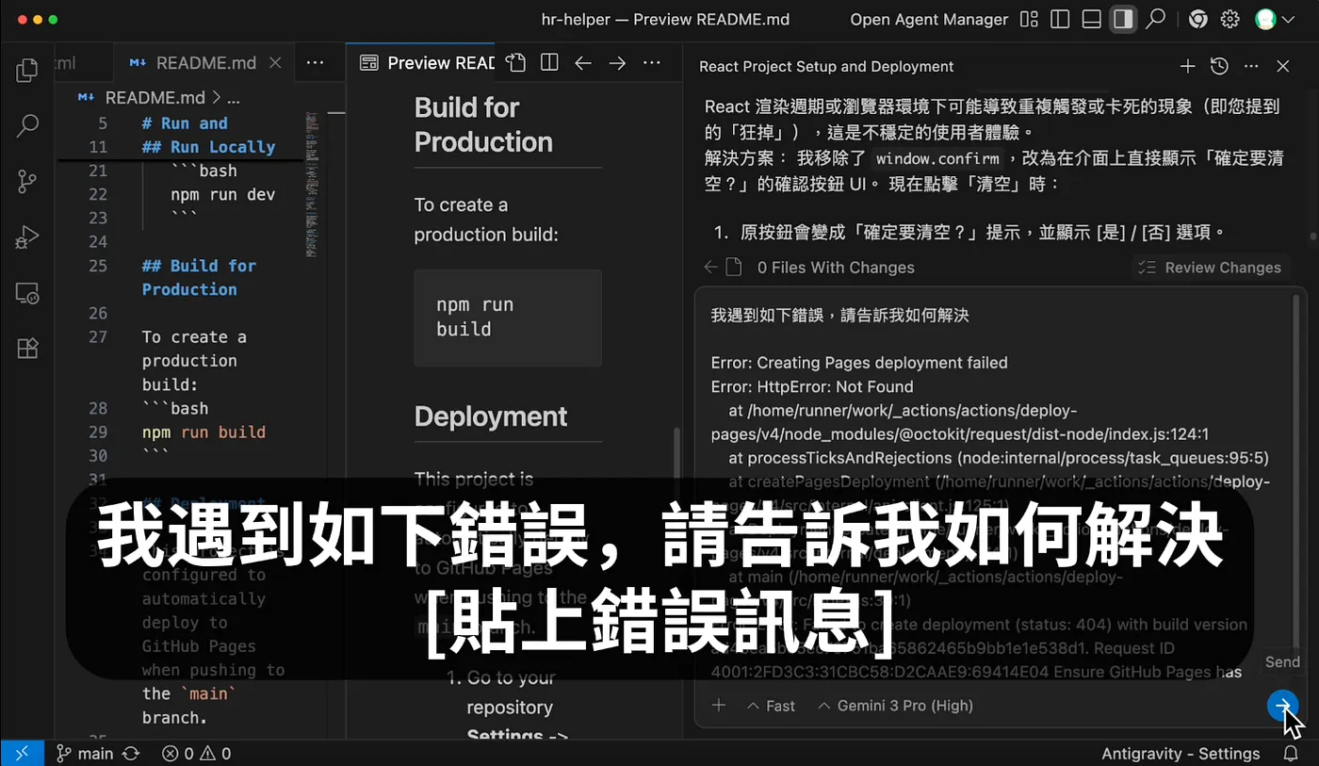
Task: Open the Run and Debug view
Action: coord(27,236)
